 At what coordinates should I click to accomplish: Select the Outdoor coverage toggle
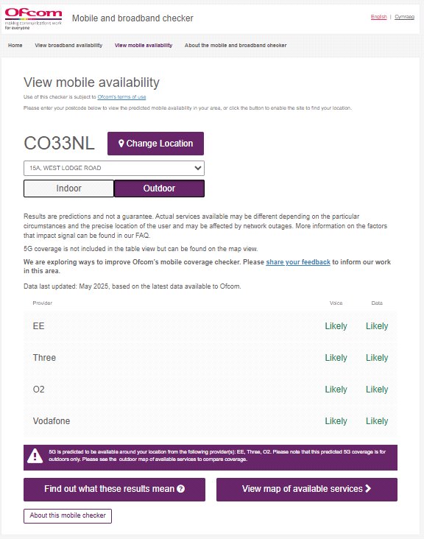[159, 189]
